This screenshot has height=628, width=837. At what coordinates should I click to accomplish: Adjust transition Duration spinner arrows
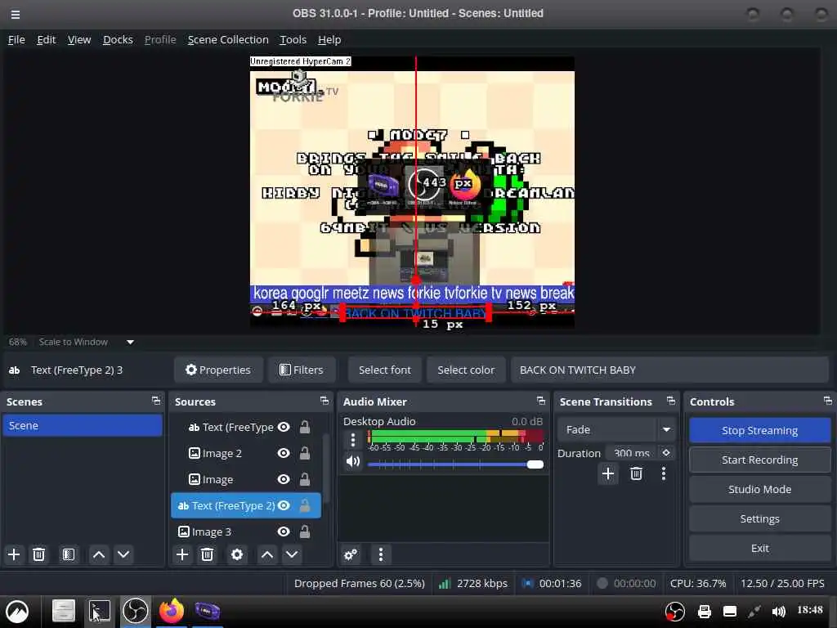click(666, 453)
